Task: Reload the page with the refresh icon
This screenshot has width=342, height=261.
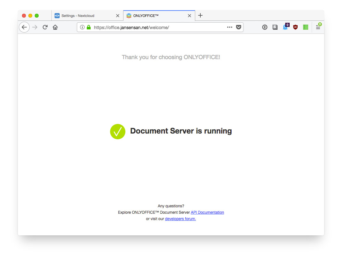Action: coord(45,27)
